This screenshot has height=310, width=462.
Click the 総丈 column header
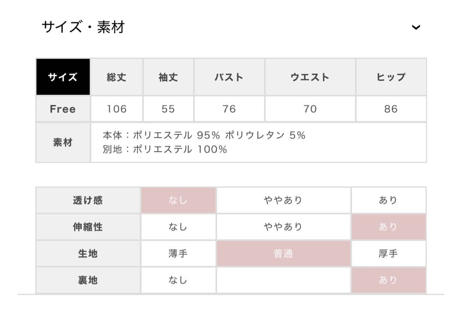tap(117, 77)
